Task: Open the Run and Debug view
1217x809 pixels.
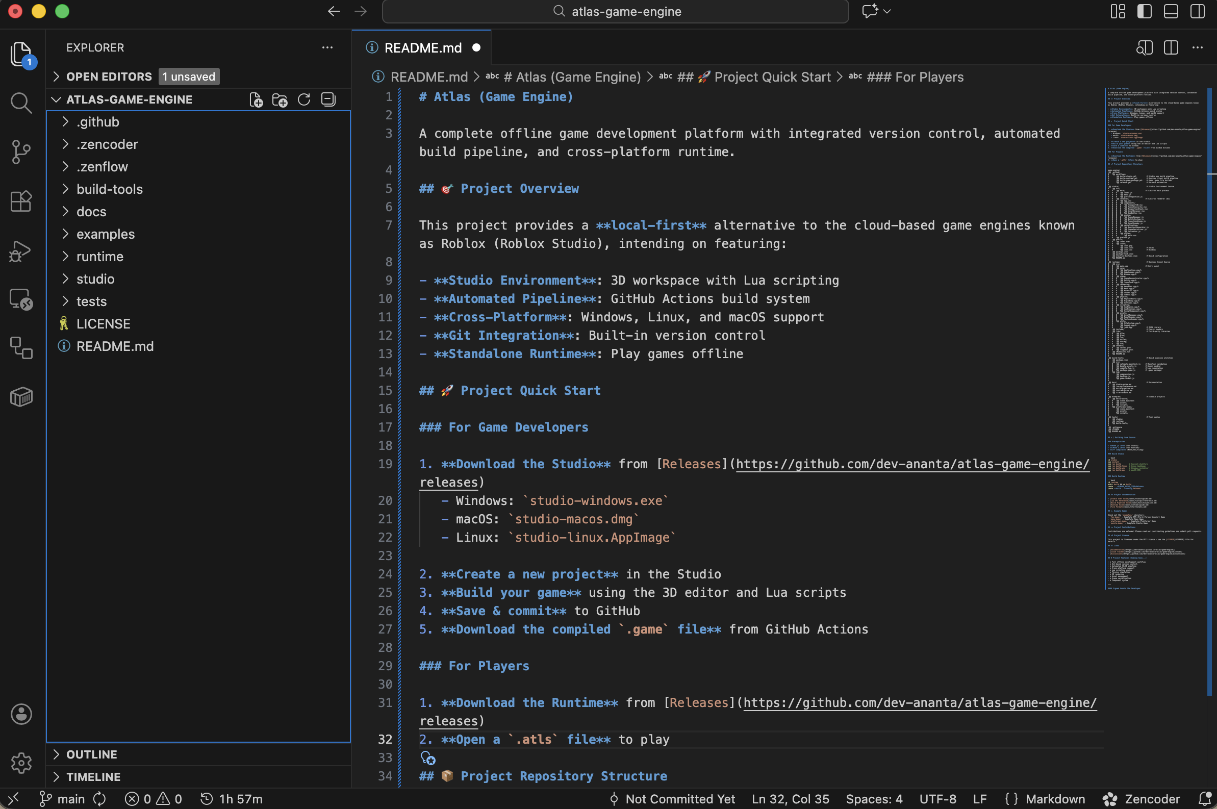Action: [x=20, y=251]
